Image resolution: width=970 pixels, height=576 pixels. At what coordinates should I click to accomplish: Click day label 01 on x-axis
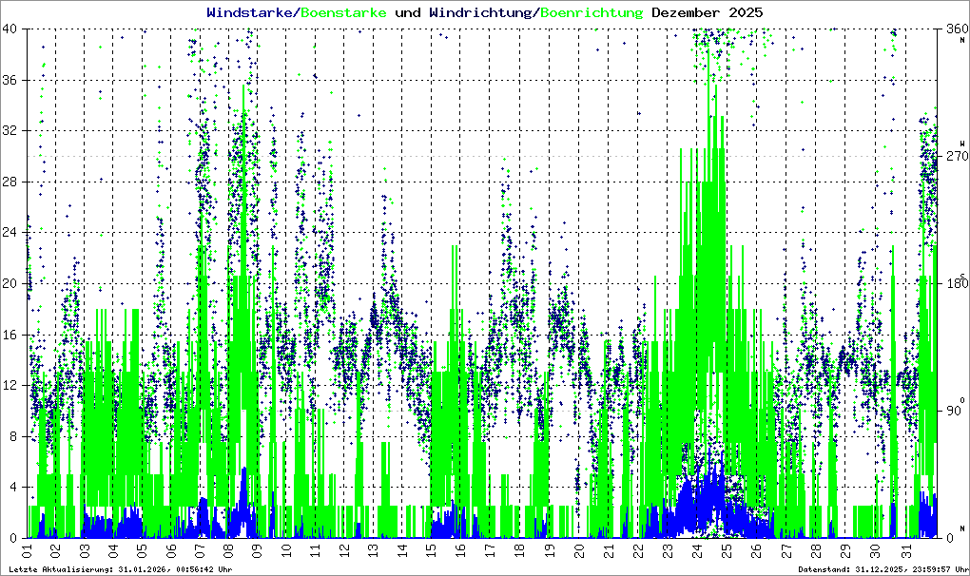(x=28, y=550)
